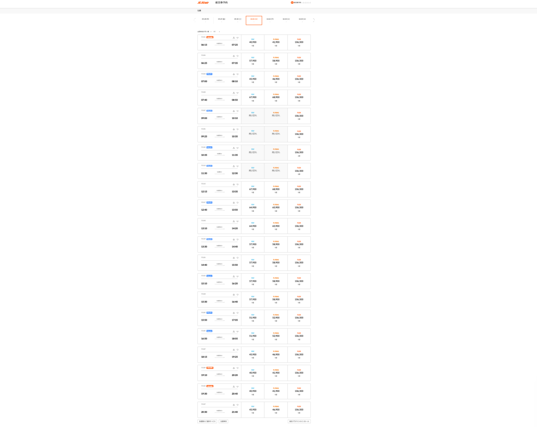Choose FLY fare 45,900 on the 18:15 flight
Viewport: 537px width, 427px height.
click(253, 355)
